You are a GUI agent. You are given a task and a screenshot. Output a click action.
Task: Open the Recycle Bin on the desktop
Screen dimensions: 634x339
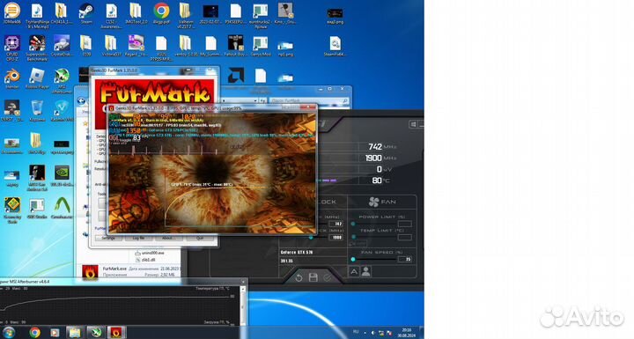pyautogui.click(x=37, y=111)
